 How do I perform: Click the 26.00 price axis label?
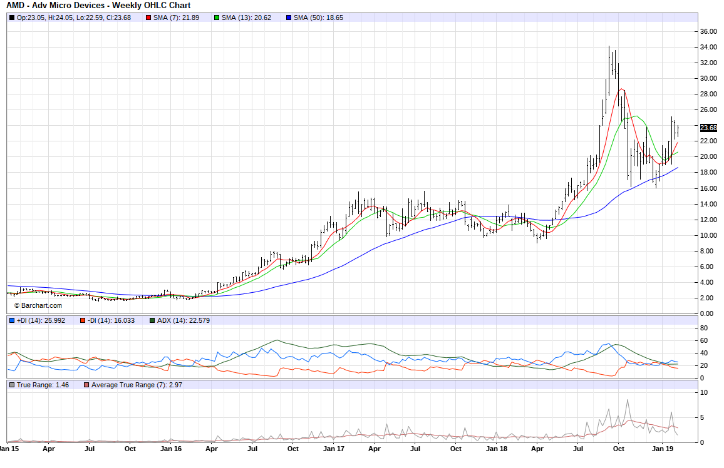[709, 109]
